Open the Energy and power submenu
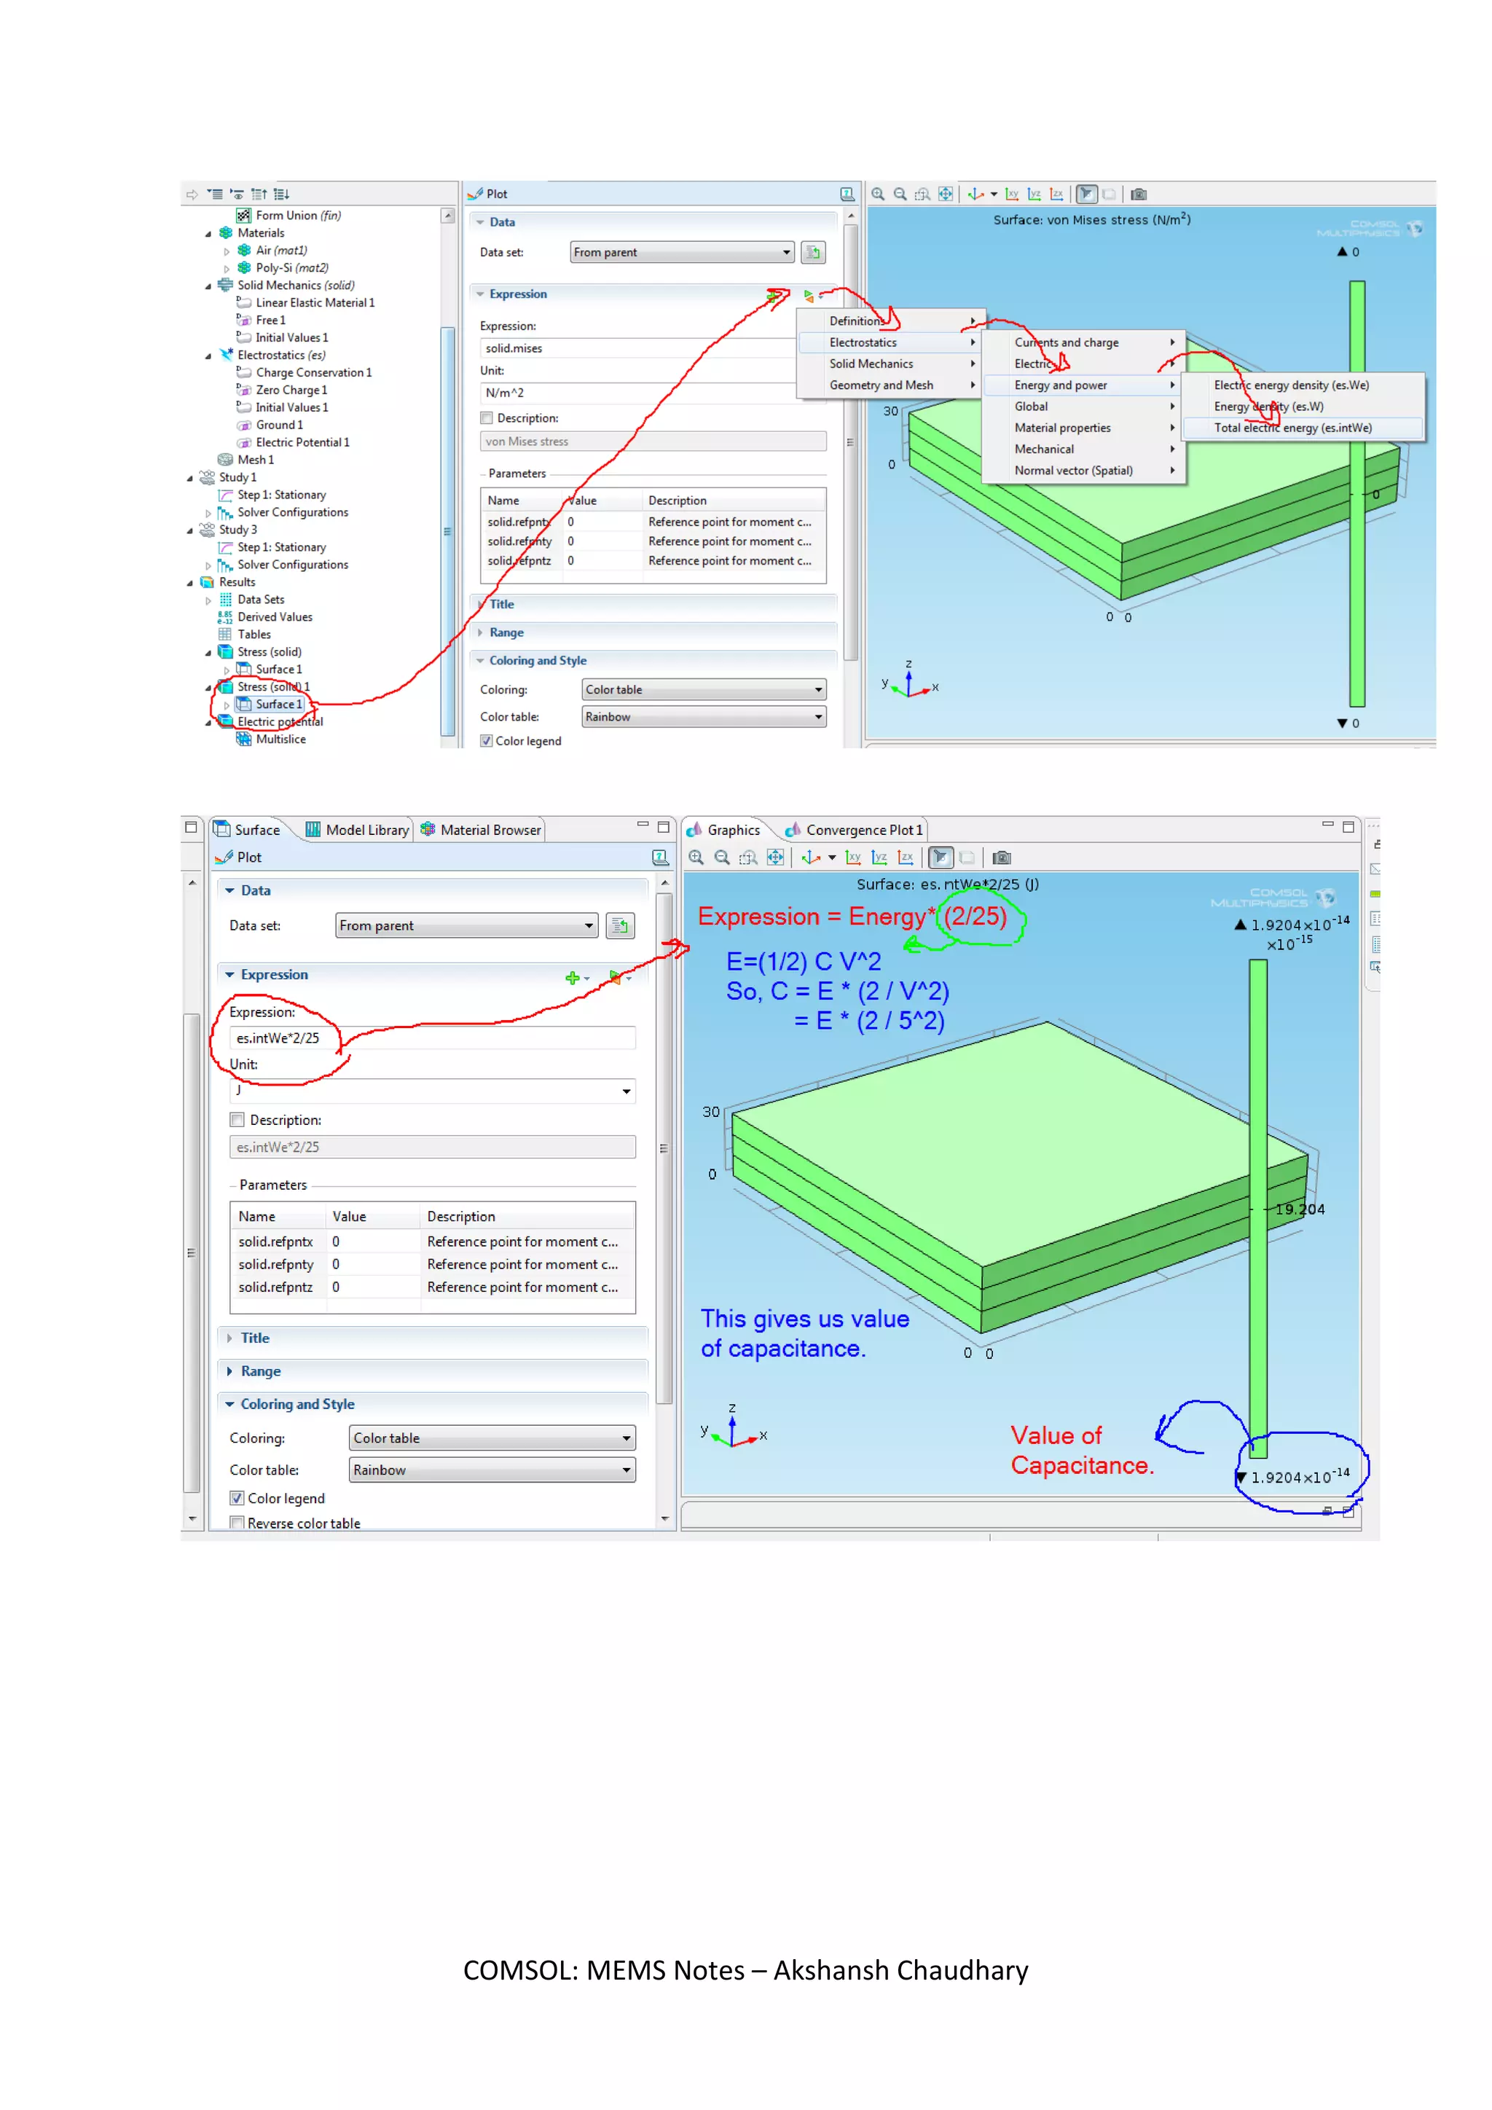This screenshot has height=2110, width=1492. pyautogui.click(x=1083, y=385)
